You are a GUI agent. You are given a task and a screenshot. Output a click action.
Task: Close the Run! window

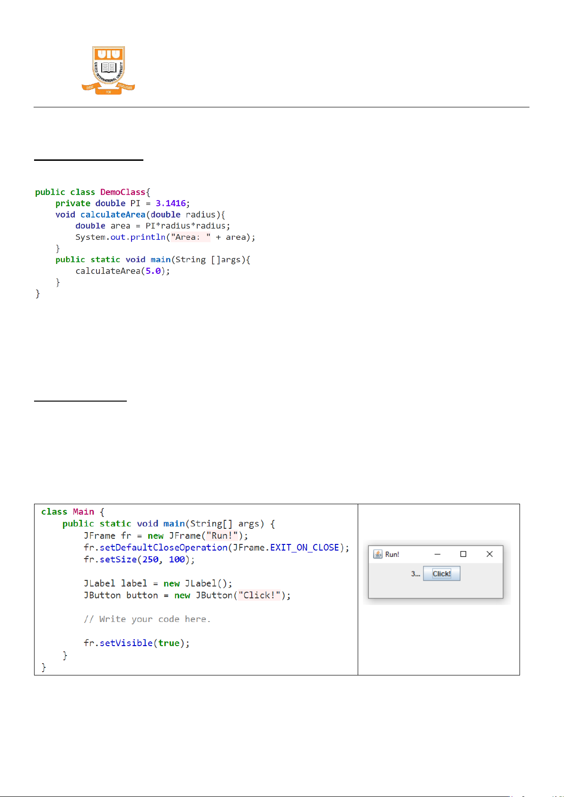click(x=489, y=554)
